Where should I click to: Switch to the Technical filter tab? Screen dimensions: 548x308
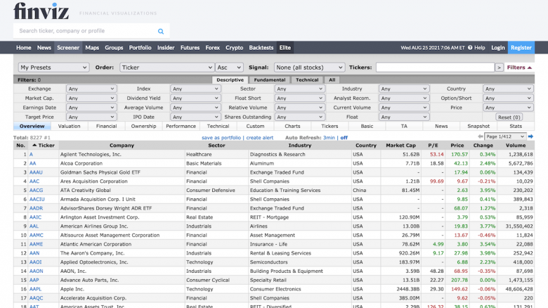(x=307, y=79)
